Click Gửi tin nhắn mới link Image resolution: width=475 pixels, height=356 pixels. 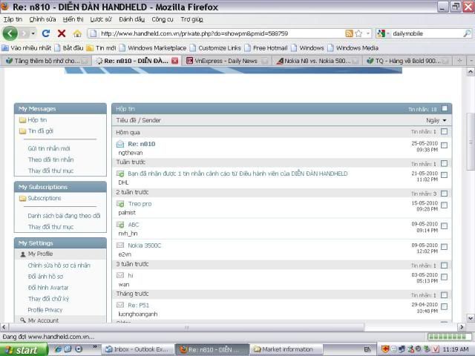click(49, 148)
